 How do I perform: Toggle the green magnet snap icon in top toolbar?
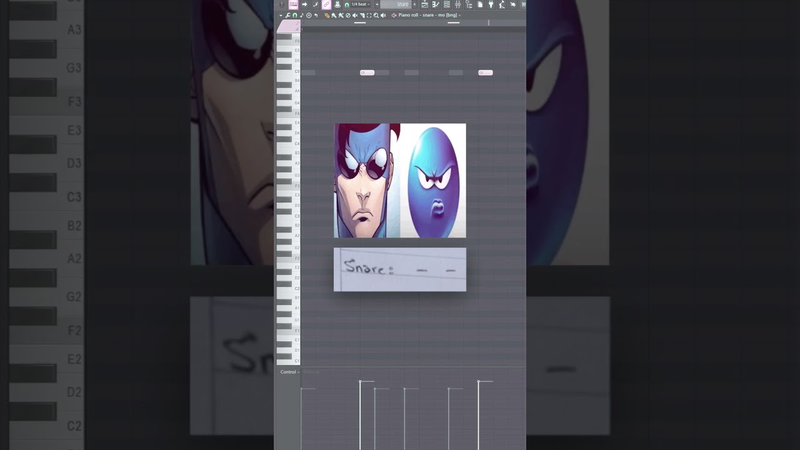(347, 4)
